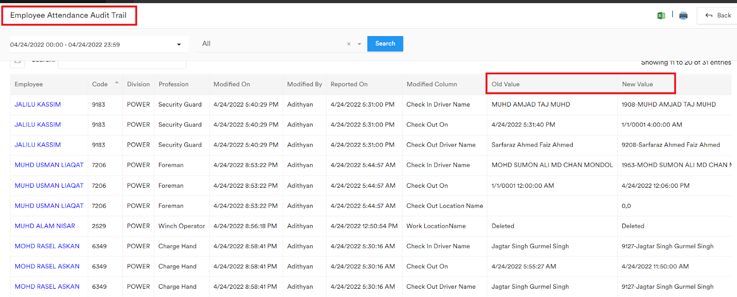Sort by Modified By column
The width and height of the screenshot is (737, 297).
coord(304,84)
